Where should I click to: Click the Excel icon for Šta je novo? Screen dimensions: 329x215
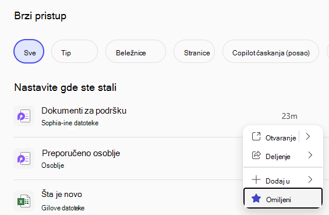pos(24,201)
